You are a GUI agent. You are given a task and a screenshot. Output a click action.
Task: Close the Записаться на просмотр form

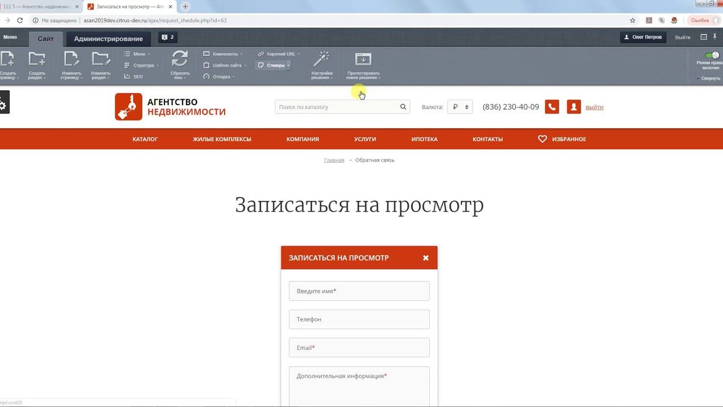tap(426, 258)
